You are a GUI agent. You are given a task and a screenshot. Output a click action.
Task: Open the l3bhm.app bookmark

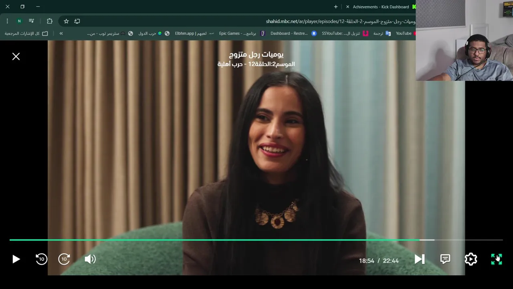[195, 33]
